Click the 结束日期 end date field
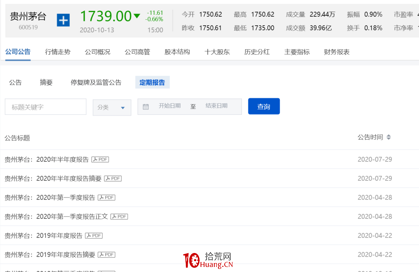 click(216, 106)
